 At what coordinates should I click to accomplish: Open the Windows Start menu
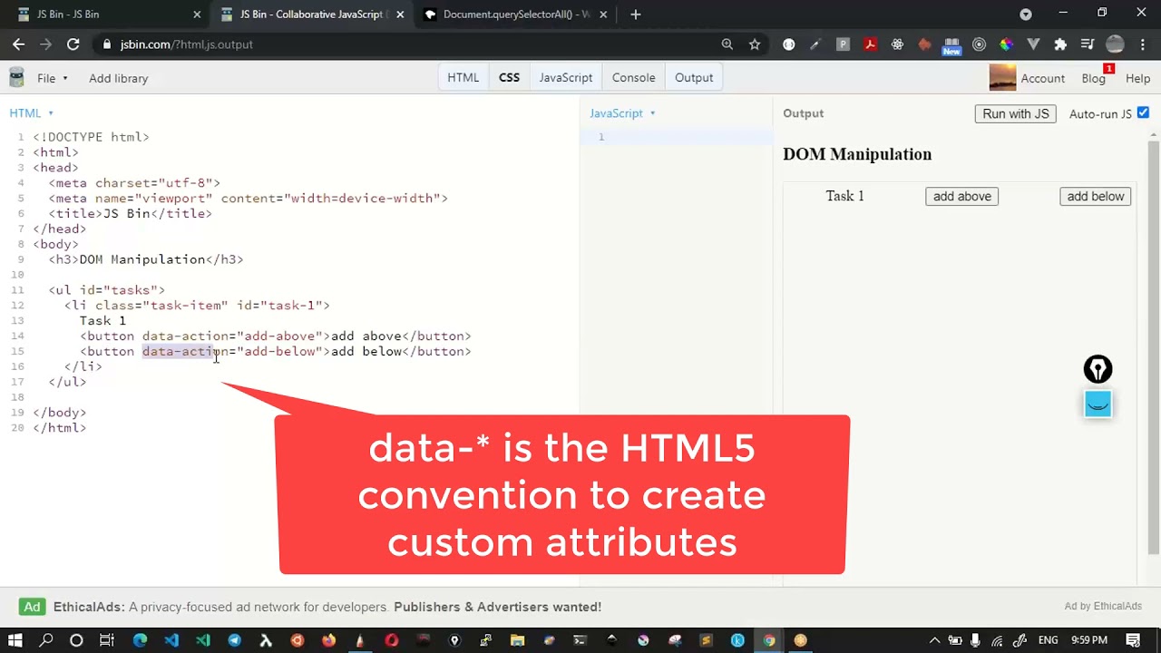pos(15,640)
